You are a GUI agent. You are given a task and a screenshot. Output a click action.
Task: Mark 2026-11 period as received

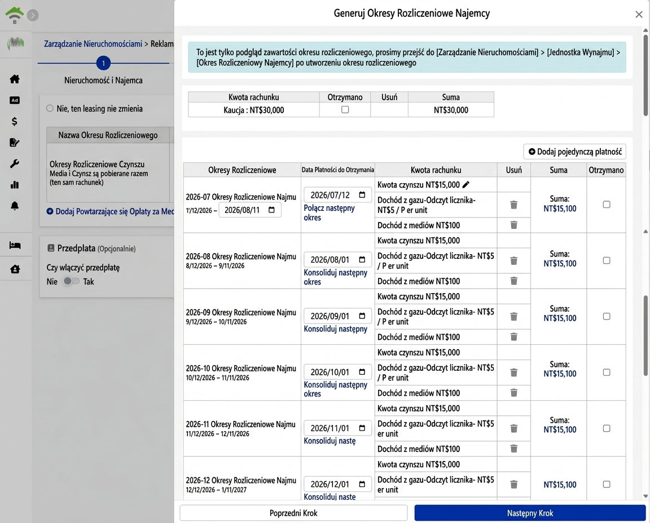tap(607, 428)
